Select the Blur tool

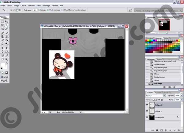2,44
